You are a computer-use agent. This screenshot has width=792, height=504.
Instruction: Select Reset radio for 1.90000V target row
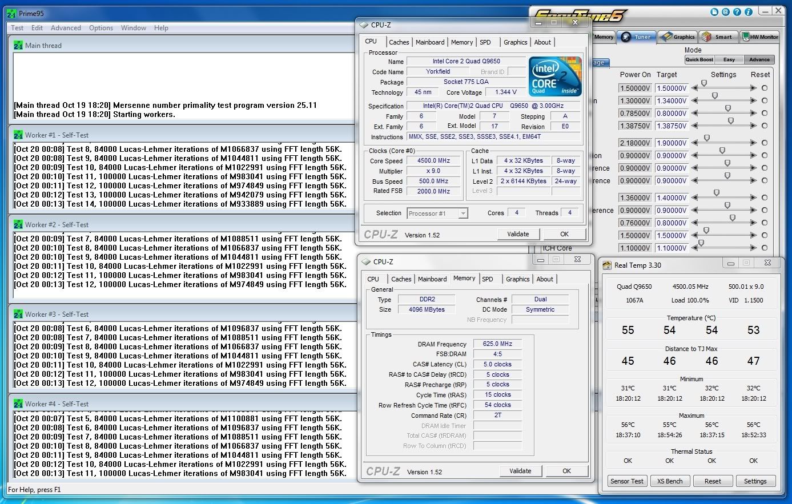765,143
